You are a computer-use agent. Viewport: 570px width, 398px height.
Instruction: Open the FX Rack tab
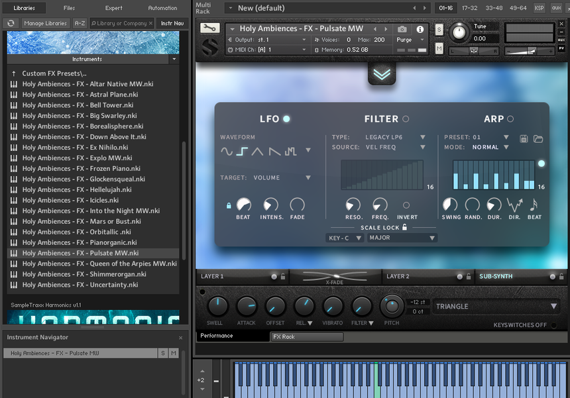[307, 336]
